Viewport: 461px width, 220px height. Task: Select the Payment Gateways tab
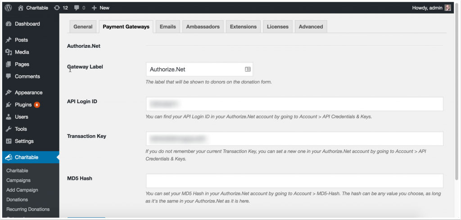126,27
